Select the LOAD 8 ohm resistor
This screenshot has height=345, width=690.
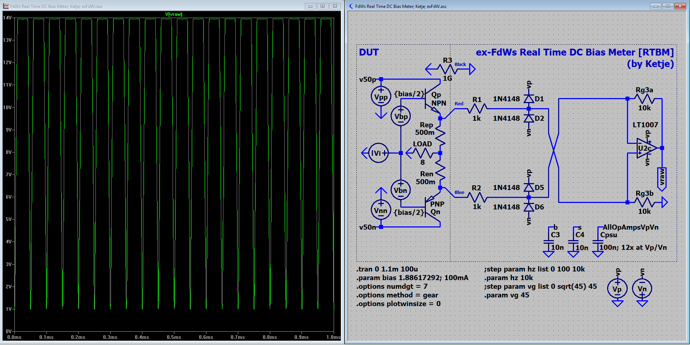[x=422, y=153]
